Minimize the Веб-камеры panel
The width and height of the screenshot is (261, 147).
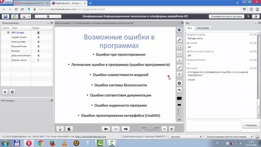point(48,101)
